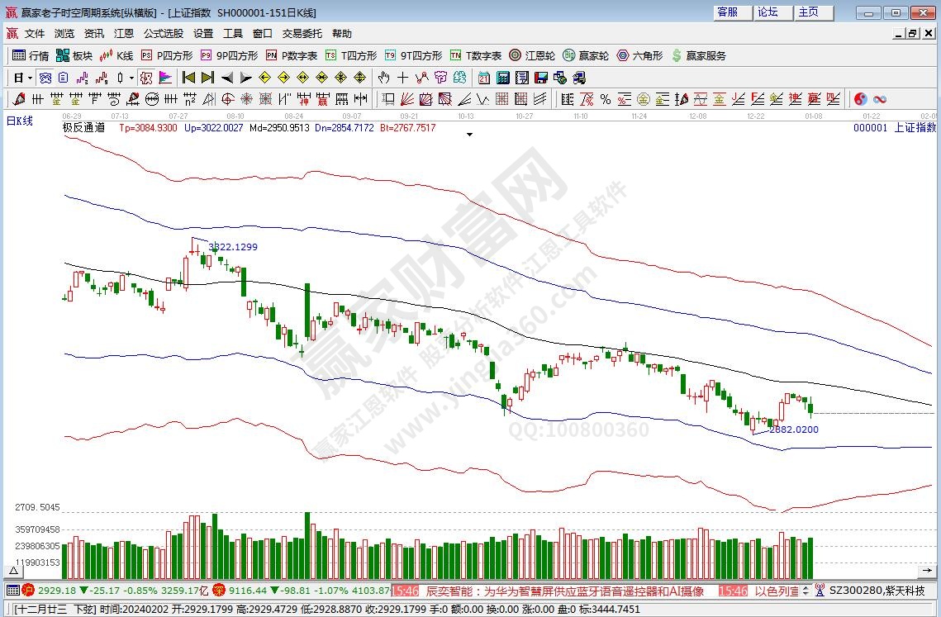
Task: Click the yin-yang taiji icon
Action: [860, 99]
